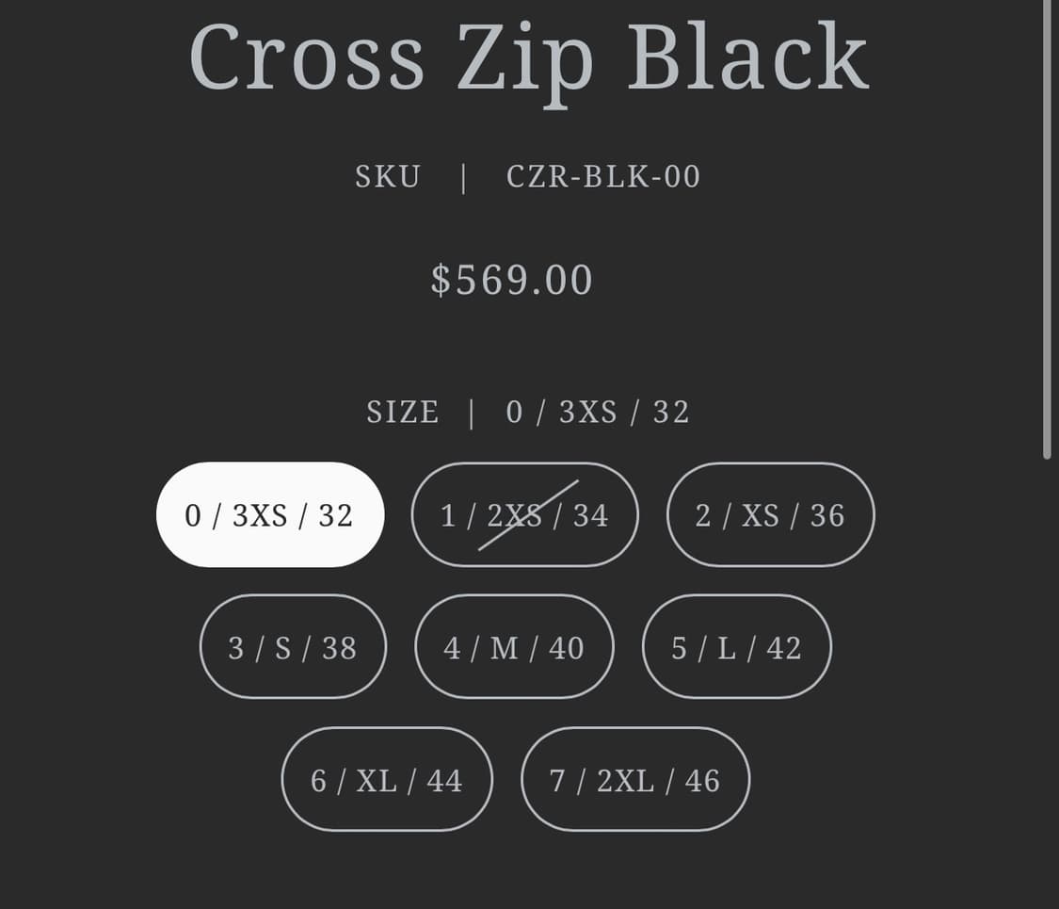Click the SIZE label above the options
Viewport: 1059px width, 909px height.
(x=402, y=412)
